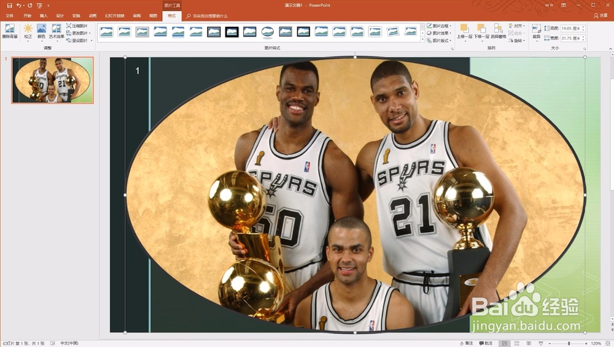Open 选择窗格 (Selection Pane)
The width and height of the screenshot is (614, 347).
coord(498,31)
